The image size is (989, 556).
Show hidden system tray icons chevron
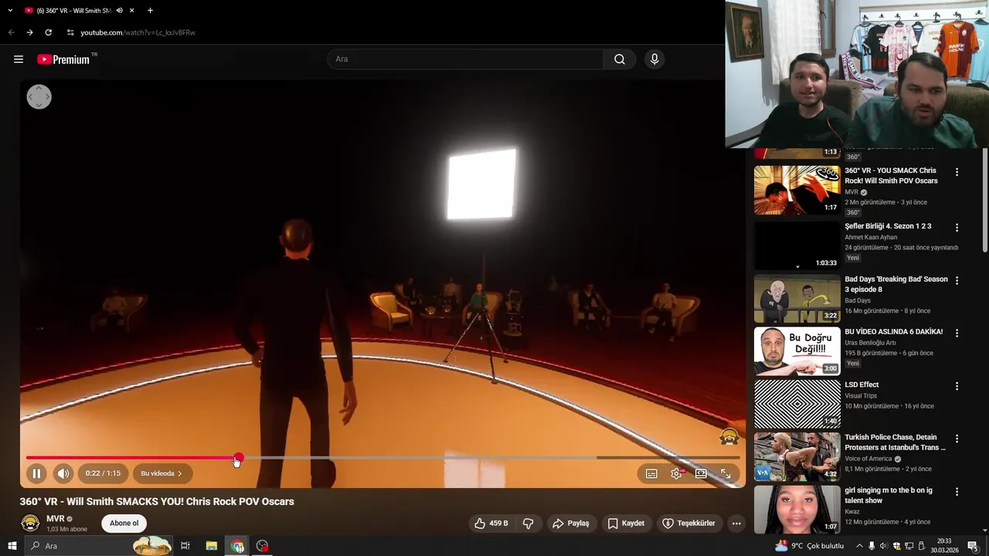pyautogui.click(x=859, y=546)
